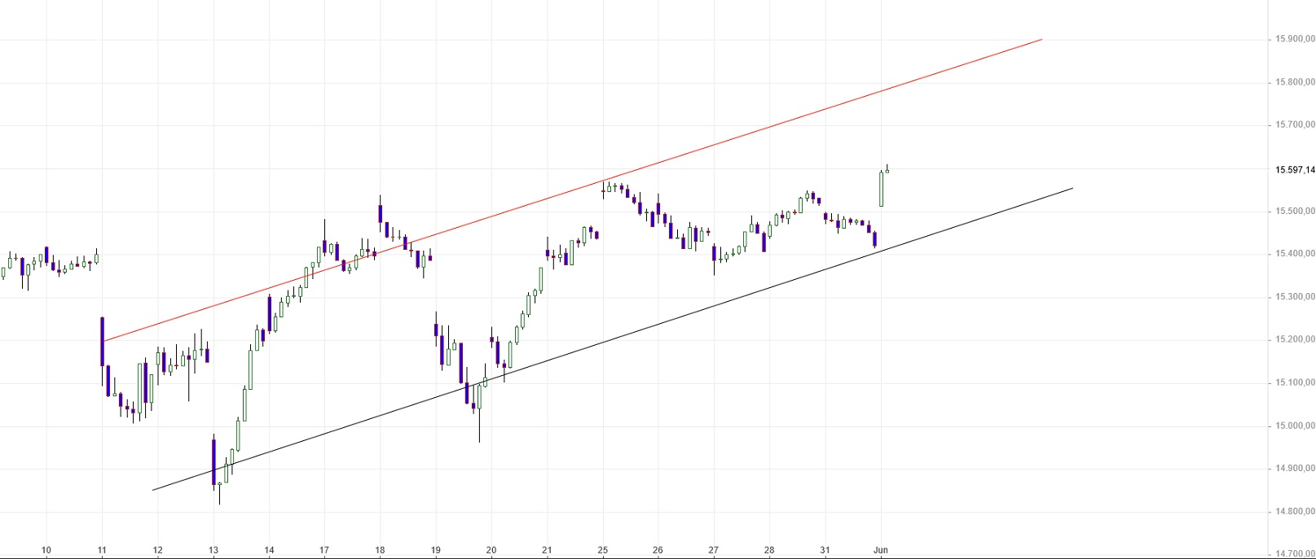This screenshot has width=1316, height=559.
Task: Click the current price label 15.597,14
Action: (x=1295, y=170)
